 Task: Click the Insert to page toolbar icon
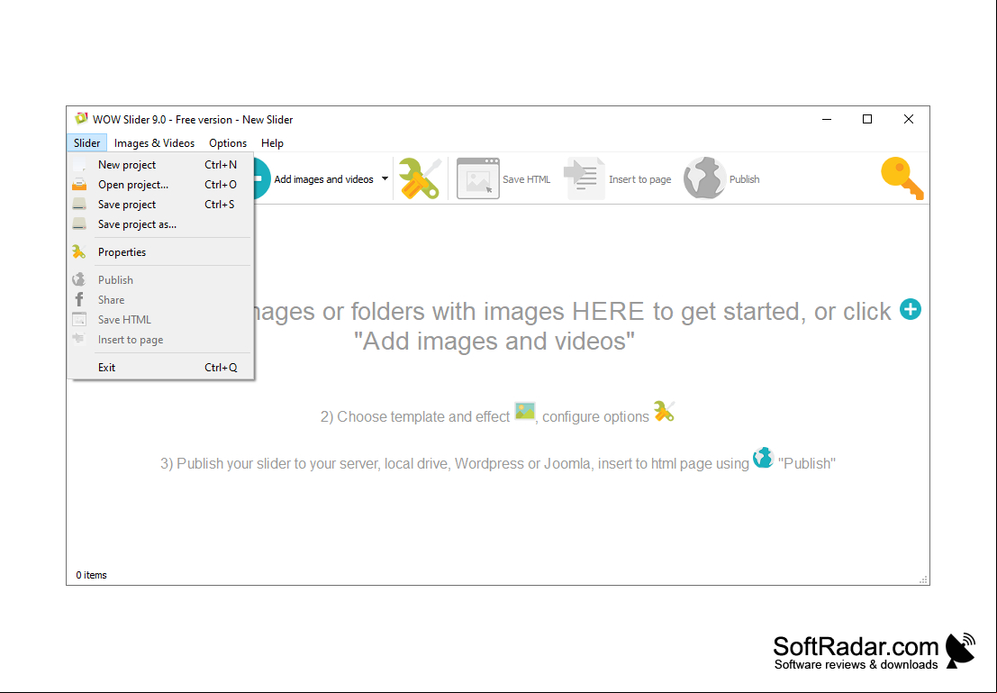pyautogui.click(x=585, y=178)
